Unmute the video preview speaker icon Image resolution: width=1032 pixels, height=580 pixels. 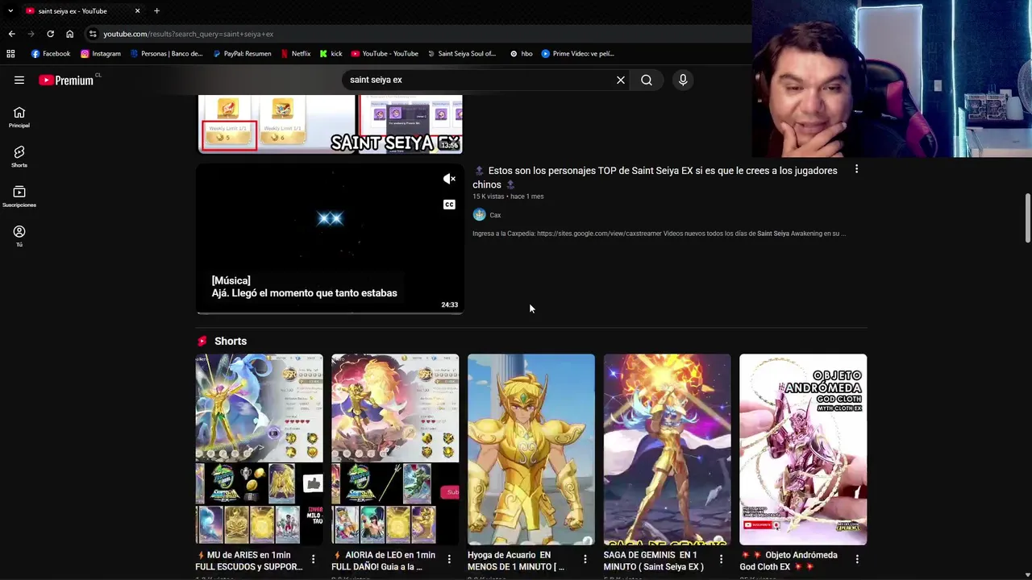(x=449, y=179)
